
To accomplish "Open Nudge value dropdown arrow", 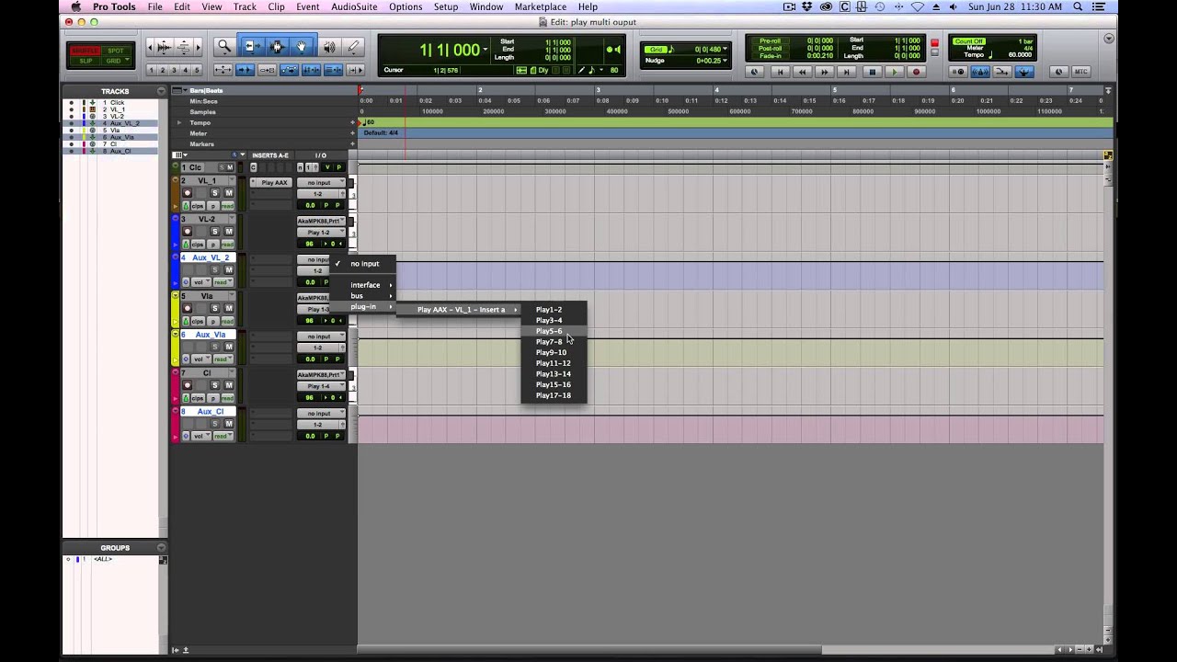I will [x=725, y=60].
